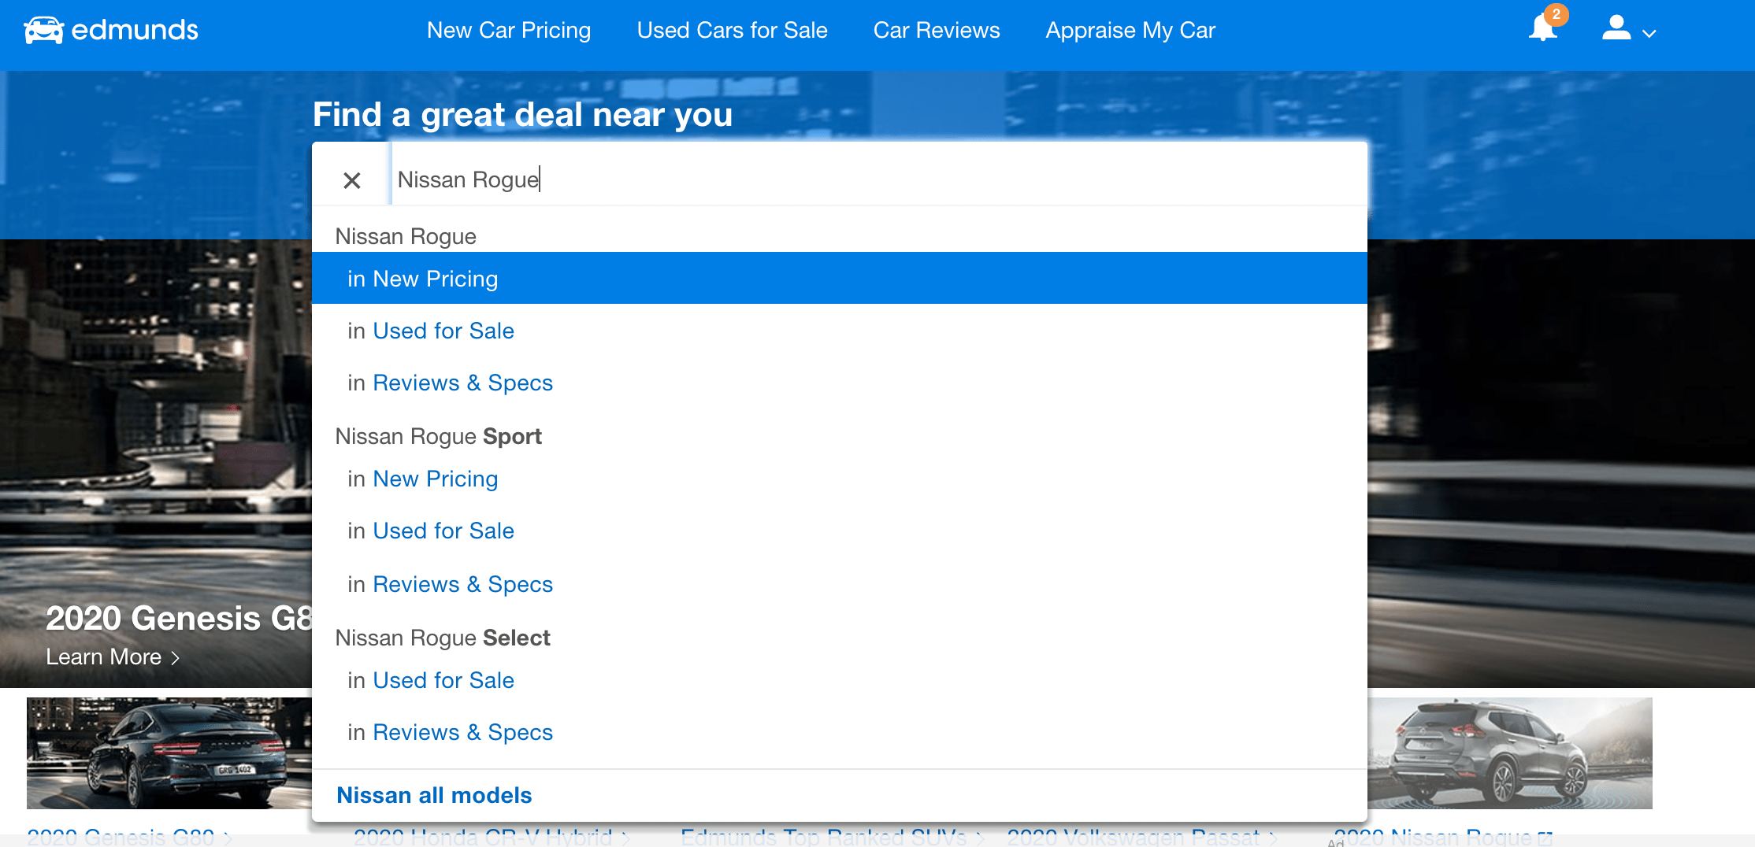Expand Edmunds Top Ranked SUVs with its chevron
This screenshot has height=847, width=1755.
coord(981,839)
